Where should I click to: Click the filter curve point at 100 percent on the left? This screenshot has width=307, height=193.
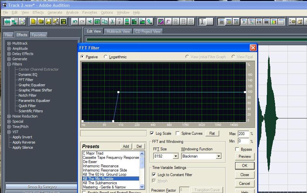point(118,92)
